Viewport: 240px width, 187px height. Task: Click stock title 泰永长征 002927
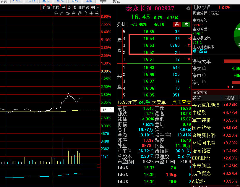tap(150, 8)
